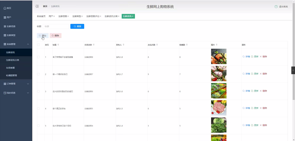The image size is (295, 141).
Task: Click the cell text 分类名称8
Action: [x=89, y=57]
